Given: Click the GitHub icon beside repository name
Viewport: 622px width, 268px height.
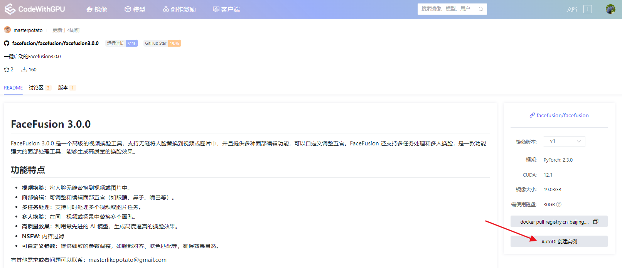Looking at the screenshot, I should tap(7, 43).
